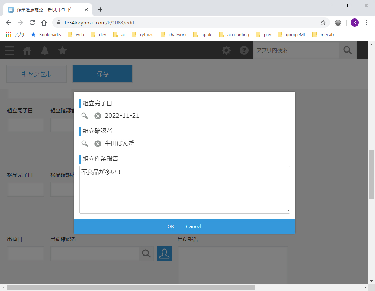This screenshot has width=375, height=291.
Task: Open the chatwork bookmarks folder
Action: pyautogui.click(x=173, y=35)
